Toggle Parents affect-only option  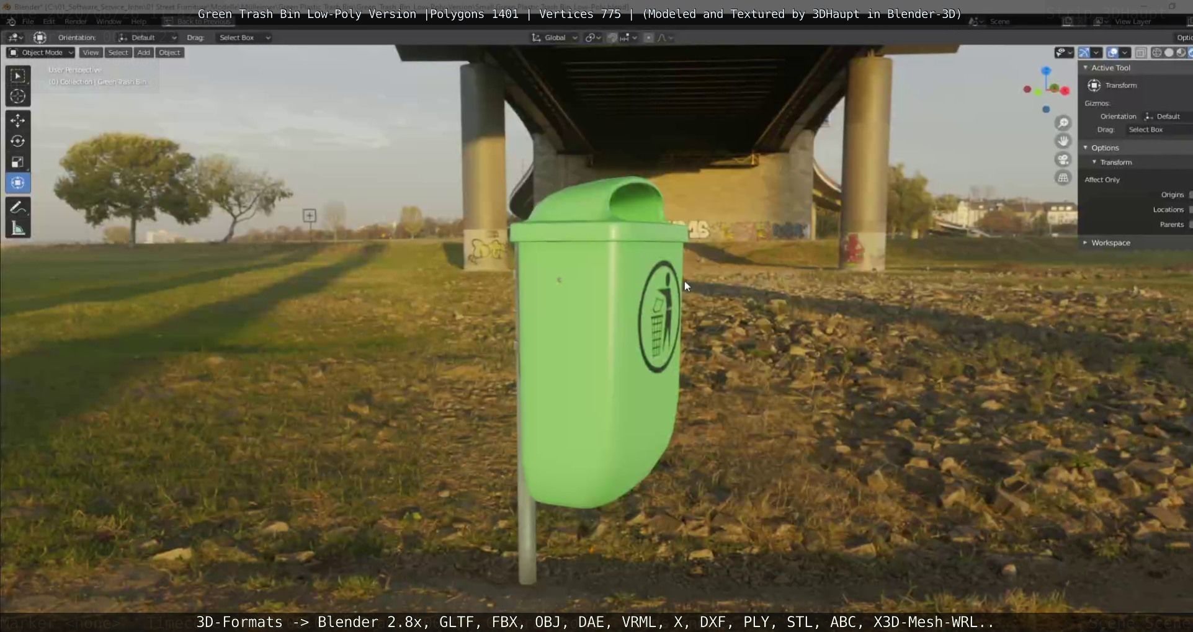[x=1190, y=225]
